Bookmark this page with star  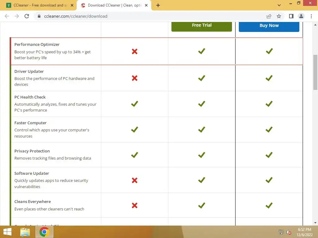pyautogui.click(x=279, y=16)
